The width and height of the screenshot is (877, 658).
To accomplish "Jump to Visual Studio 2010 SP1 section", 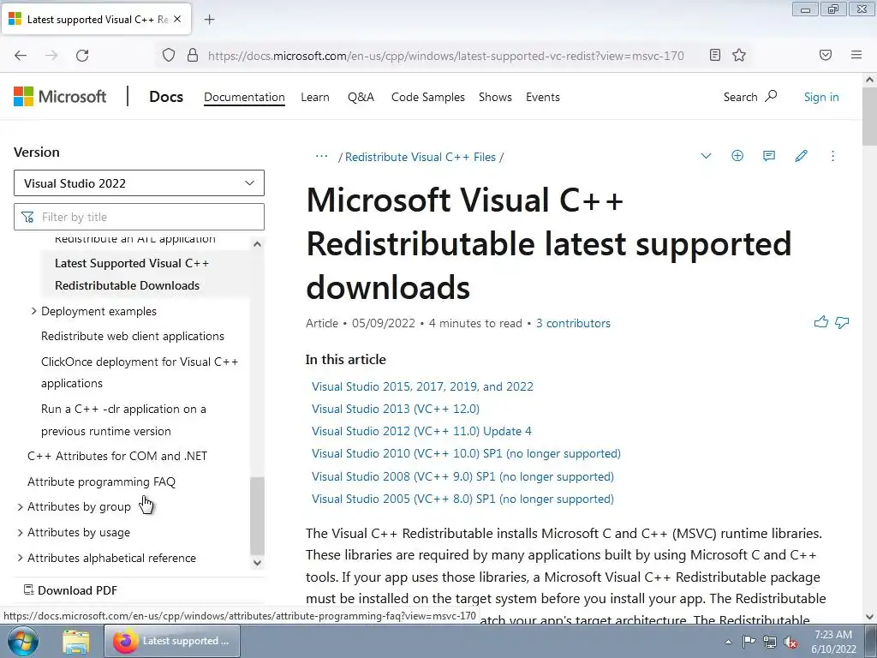I will (x=466, y=453).
